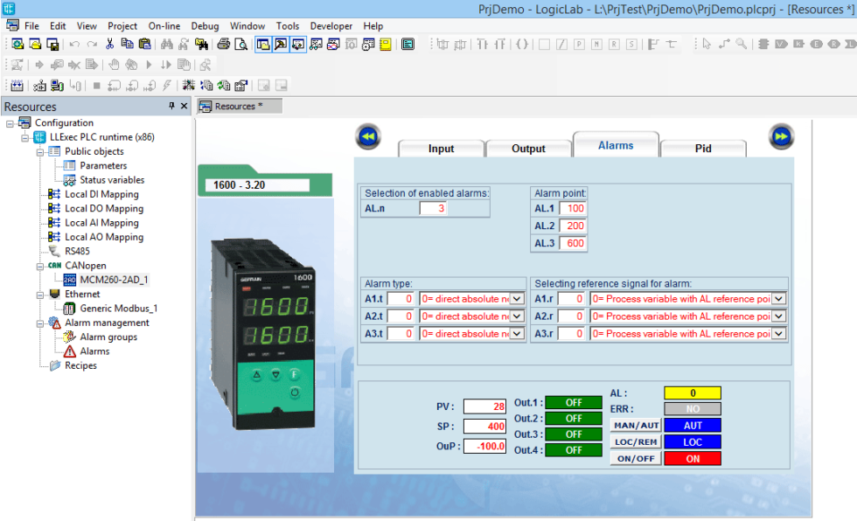The height and width of the screenshot is (521, 857).
Task: Unpin the Resources panel
Action: pos(171,106)
